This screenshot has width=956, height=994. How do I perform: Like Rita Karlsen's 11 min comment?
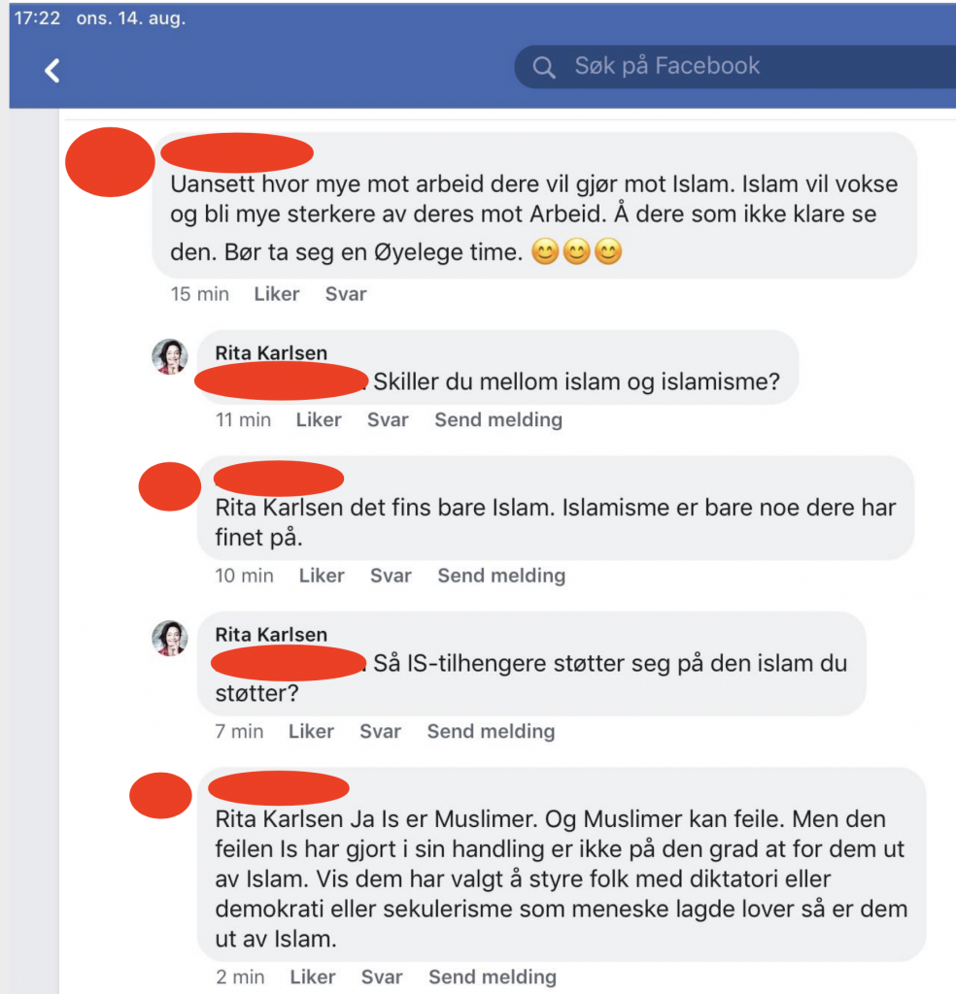point(319,419)
